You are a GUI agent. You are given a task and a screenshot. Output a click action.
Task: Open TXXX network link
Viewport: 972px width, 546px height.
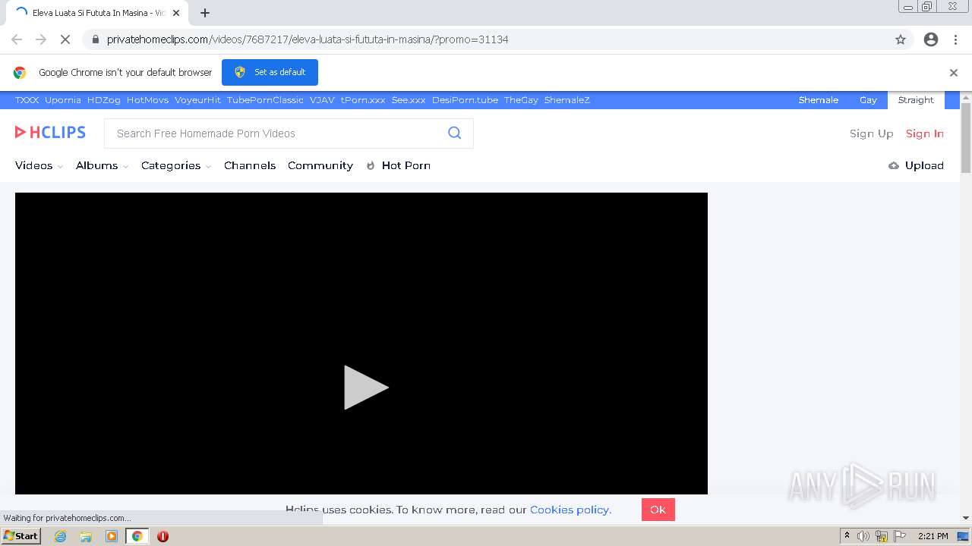(x=27, y=100)
